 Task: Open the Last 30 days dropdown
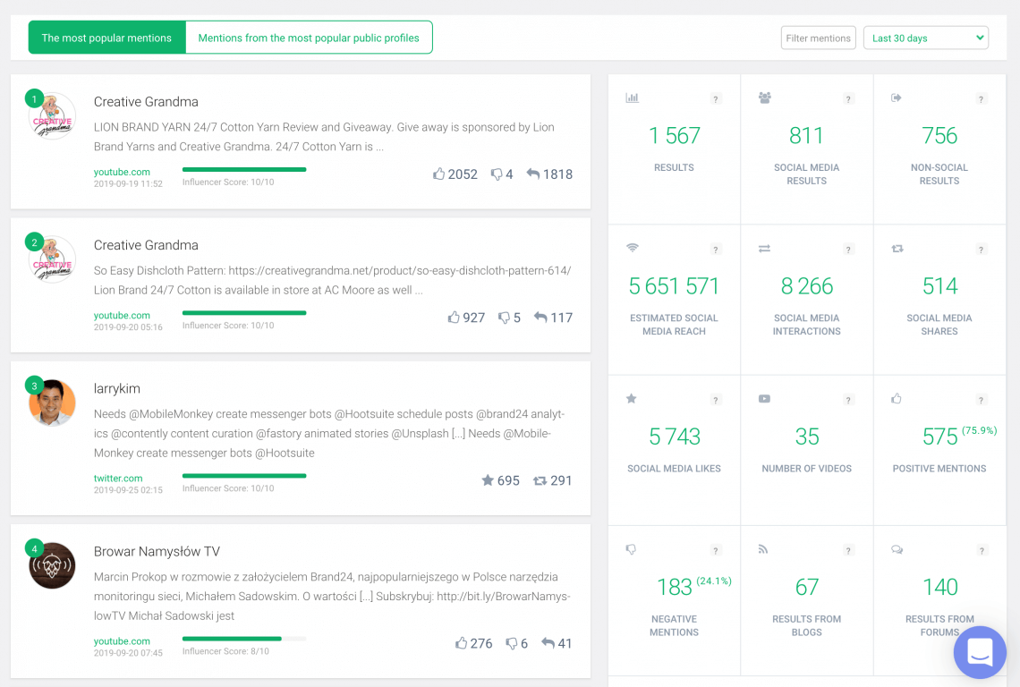(x=926, y=38)
